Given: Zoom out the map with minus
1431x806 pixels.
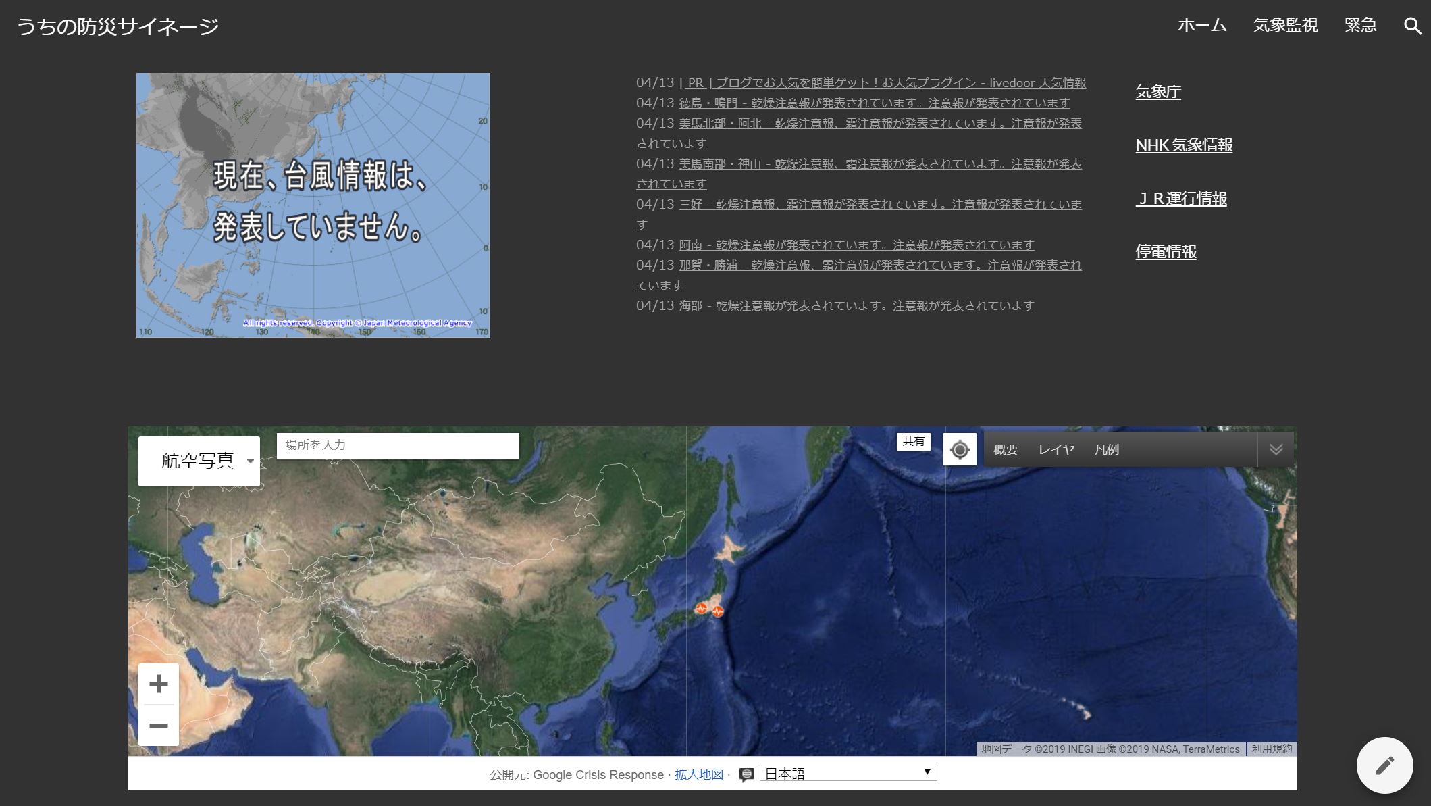Looking at the screenshot, I should click(x=159, y=726).
